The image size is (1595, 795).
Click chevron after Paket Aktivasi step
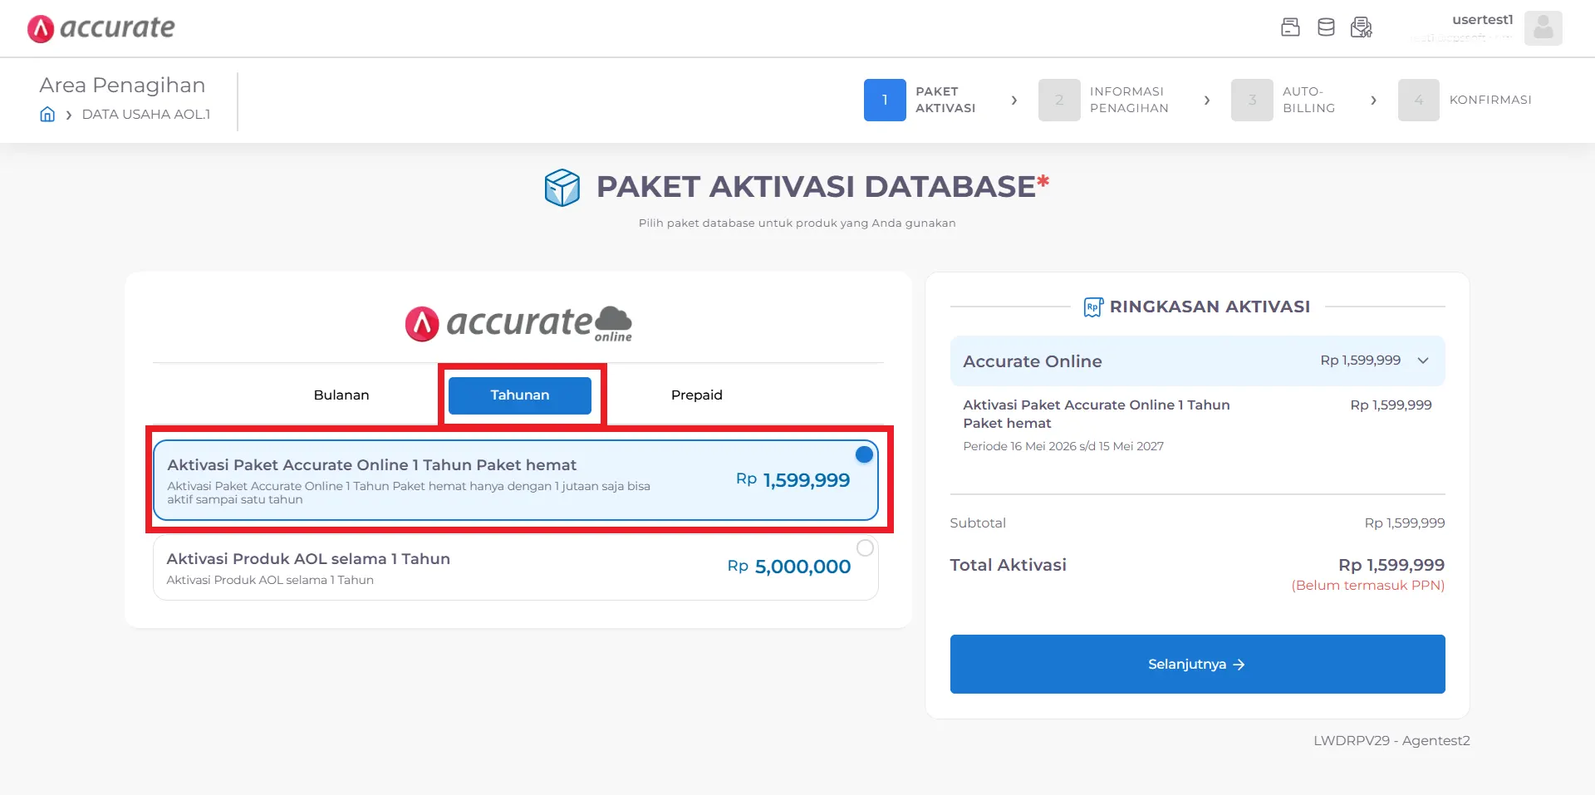[x=1013, y=101]
